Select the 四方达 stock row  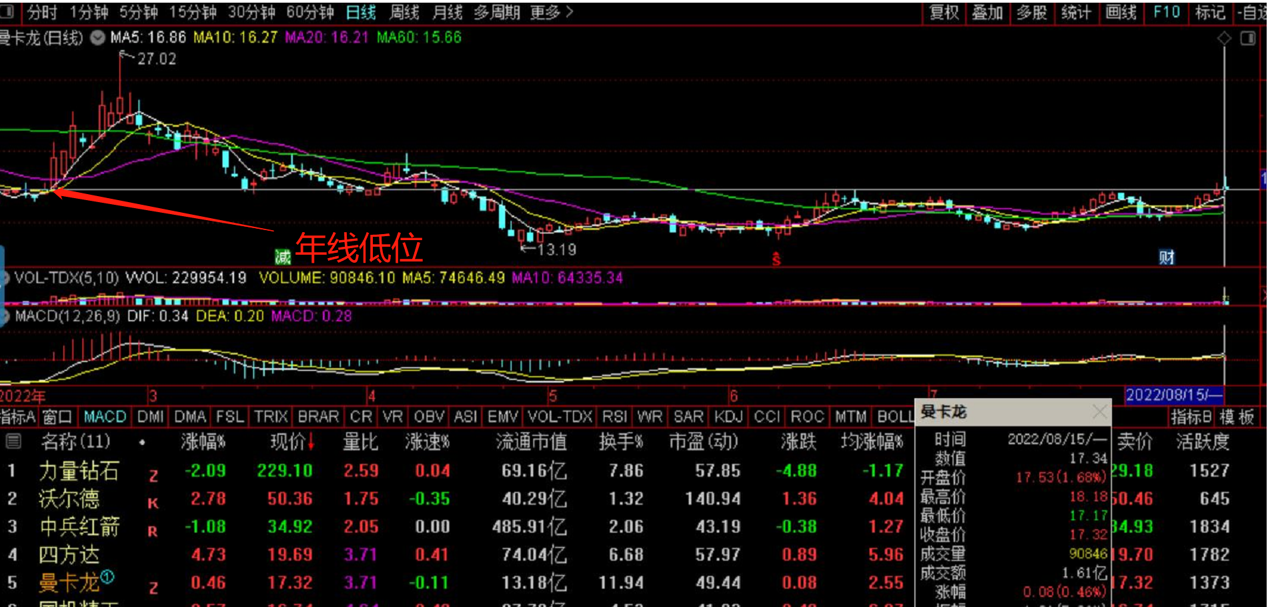[x=457, y=555]
